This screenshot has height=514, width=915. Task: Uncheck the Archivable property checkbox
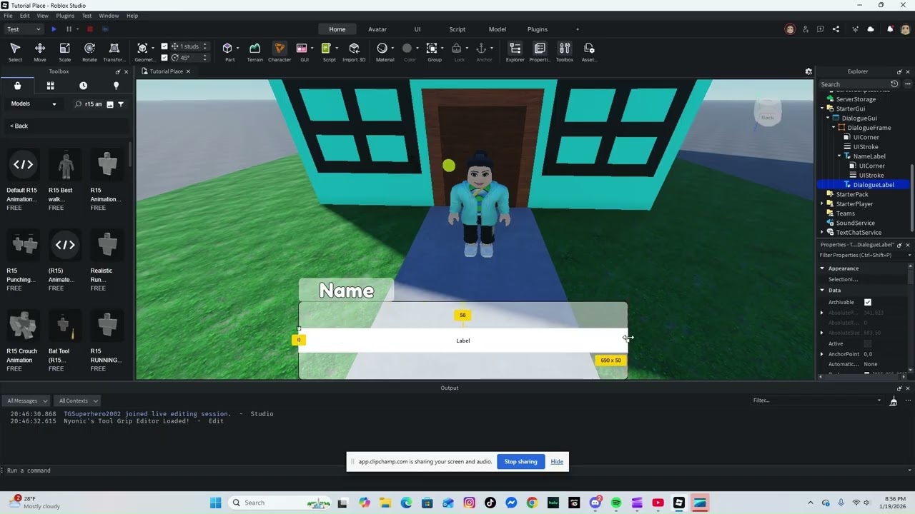coord(868,302)
